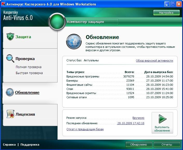
Task: Click the magnifying glass Проверка icon
Action: point(10,58)
